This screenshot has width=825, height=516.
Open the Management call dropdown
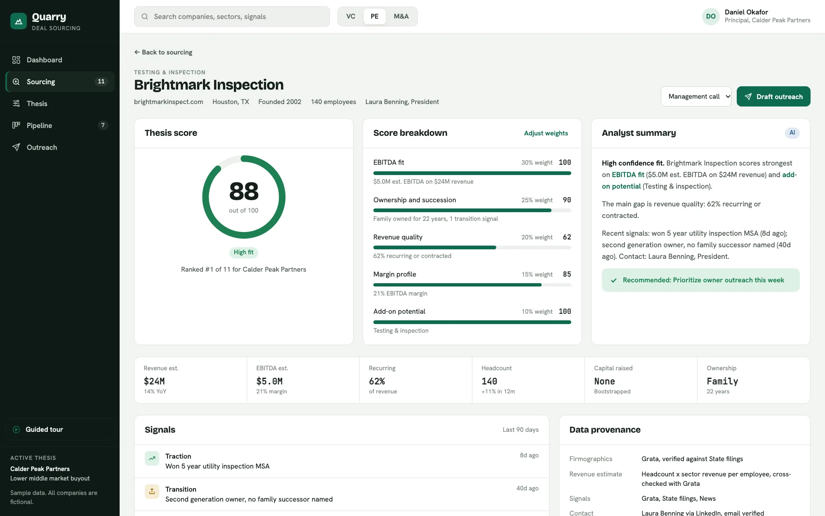coord(696,96)
